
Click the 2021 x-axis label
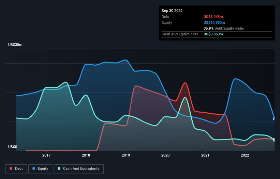coord(205,155)
